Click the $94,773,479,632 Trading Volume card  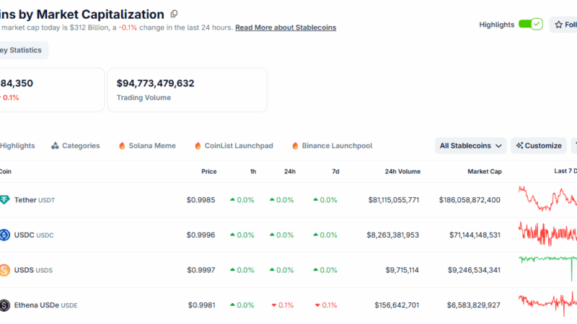point(188,89)
